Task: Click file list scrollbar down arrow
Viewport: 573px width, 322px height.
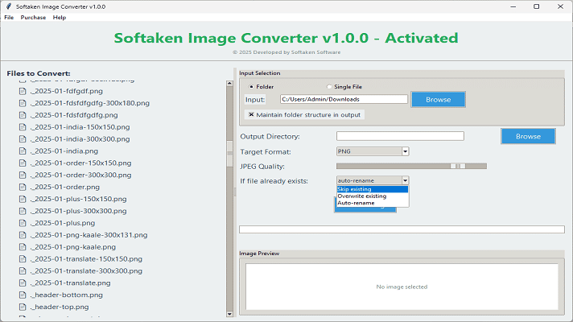Action: [229, 314]
